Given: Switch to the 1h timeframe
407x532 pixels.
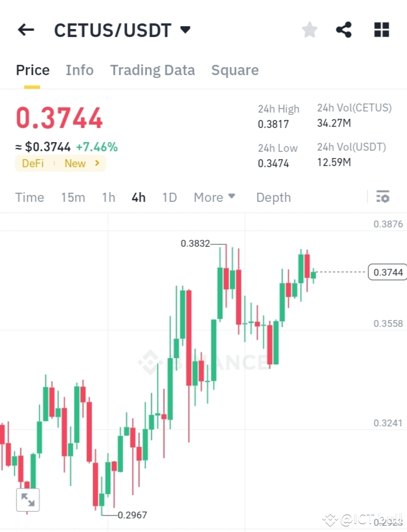Looking at the screenshot, I should [x=108, y=197].
